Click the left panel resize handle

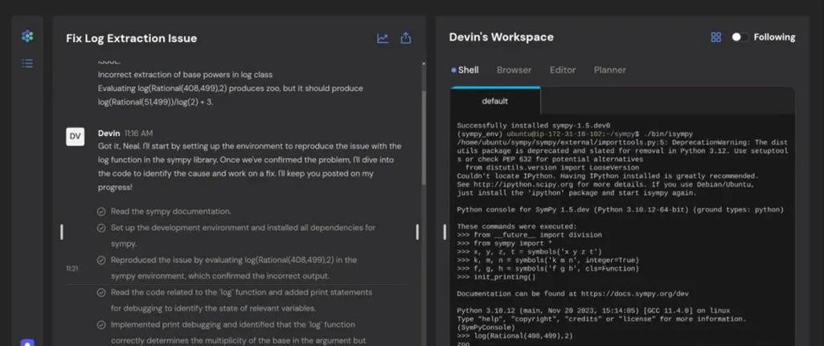point(61,232)
